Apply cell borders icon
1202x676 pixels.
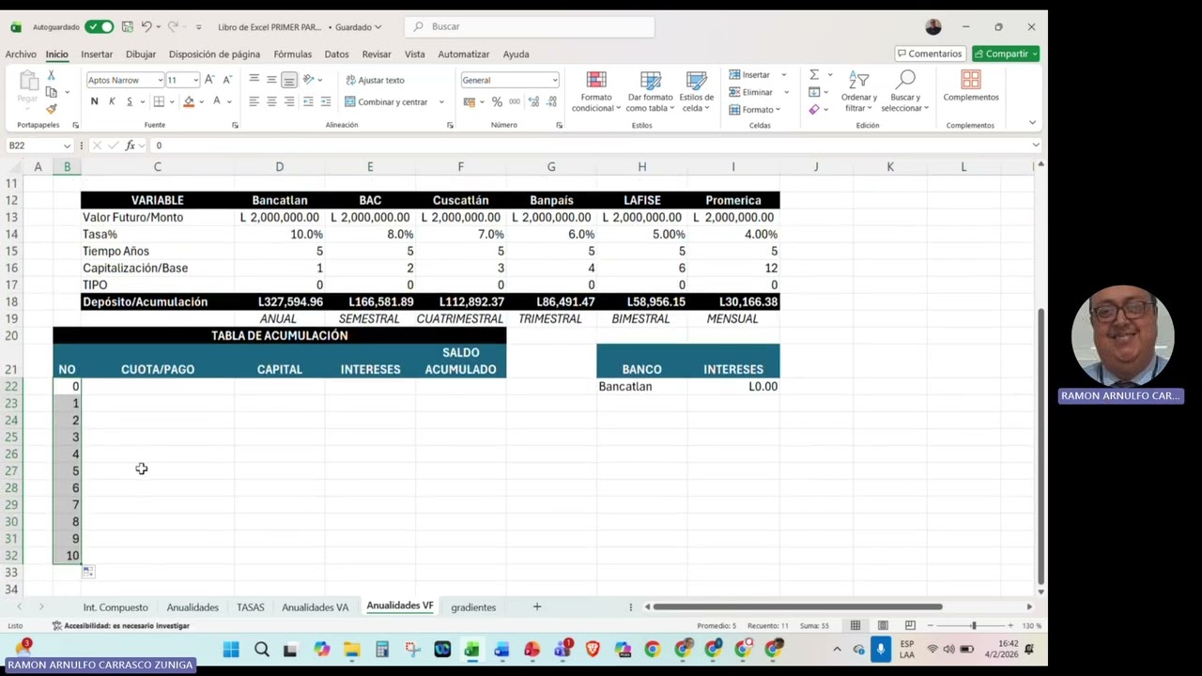point(159,101)
